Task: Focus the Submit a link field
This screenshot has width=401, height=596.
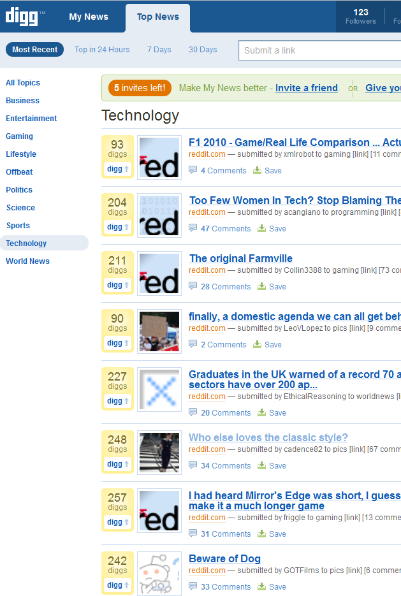Action: (319, 50)
